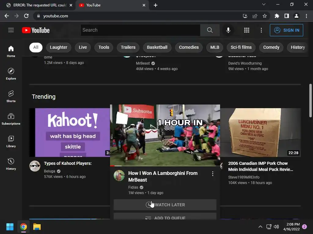
Task: Start voice search with the microphone
Action: click(228, 30)
